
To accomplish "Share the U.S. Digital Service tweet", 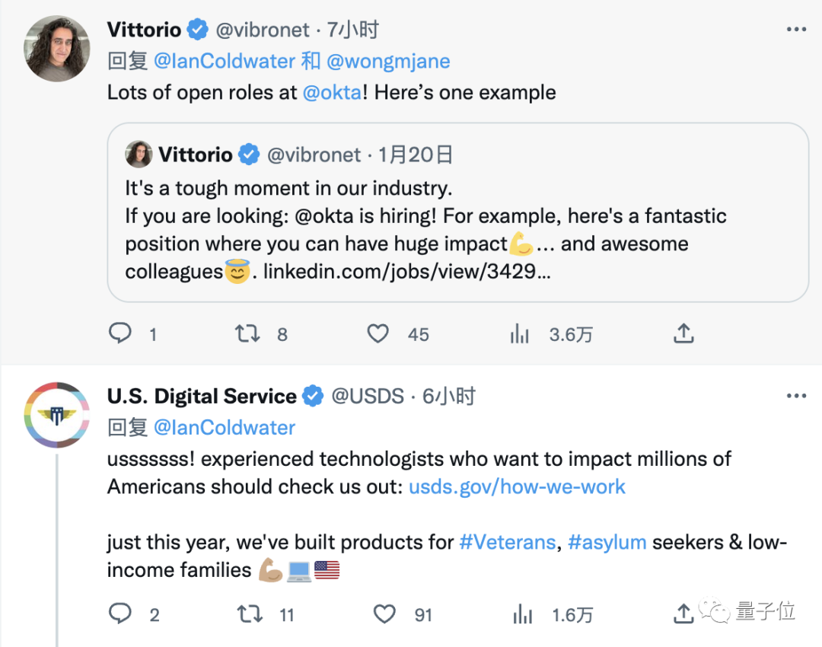I will coord(683,614).
